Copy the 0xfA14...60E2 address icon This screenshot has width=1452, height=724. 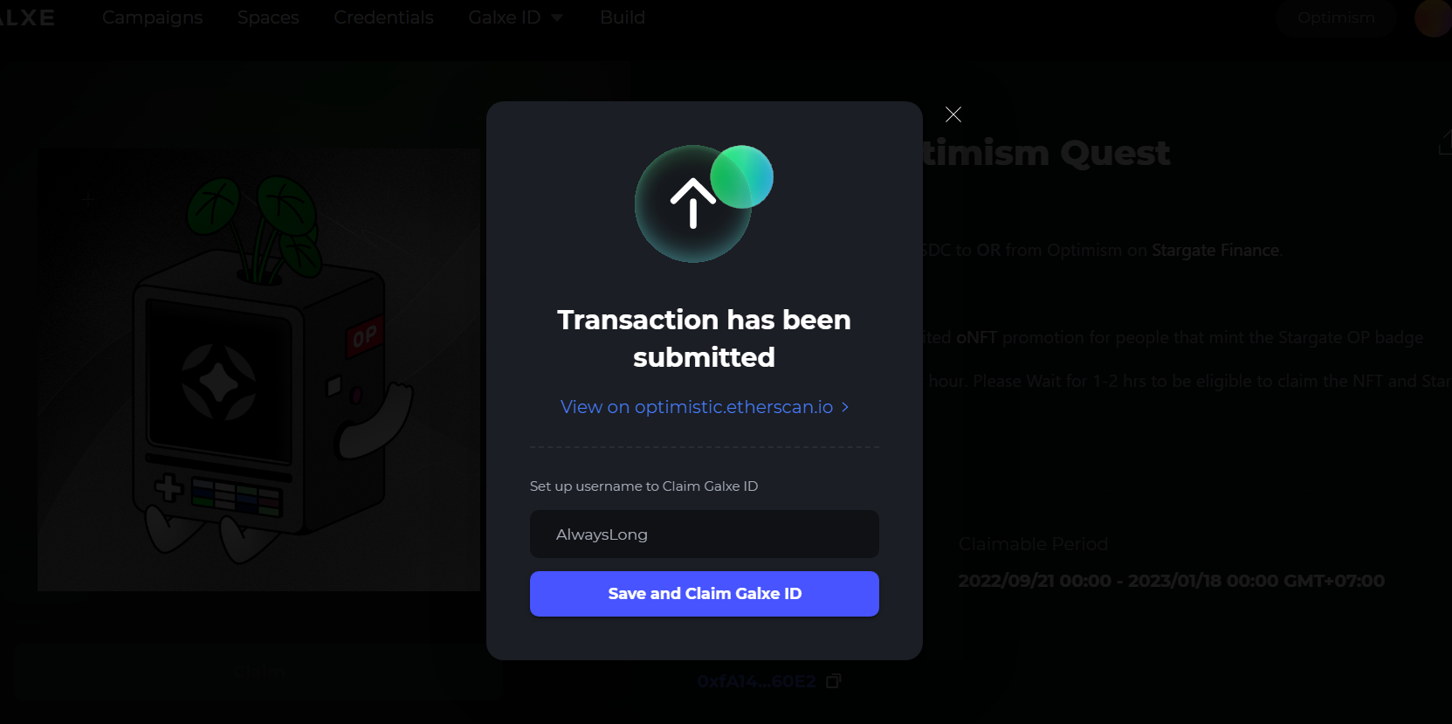click(x=834, y=681)
